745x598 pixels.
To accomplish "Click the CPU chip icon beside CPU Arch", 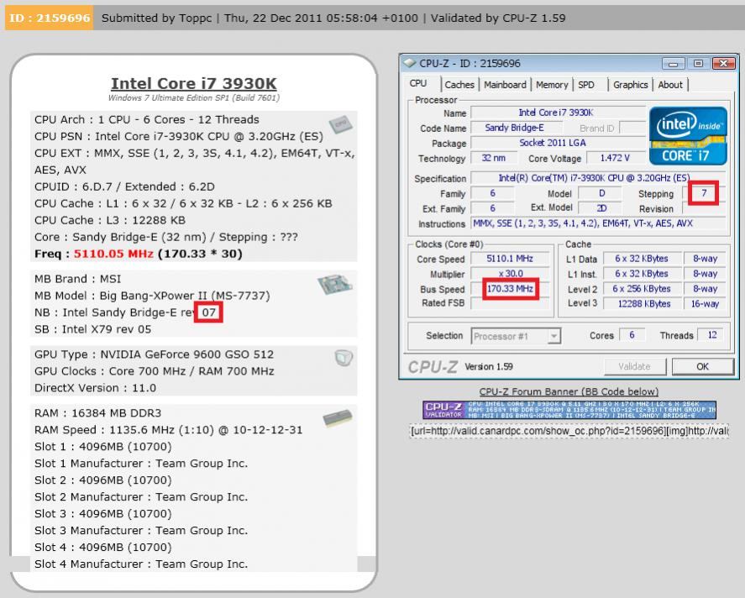I will coord(341,124).
